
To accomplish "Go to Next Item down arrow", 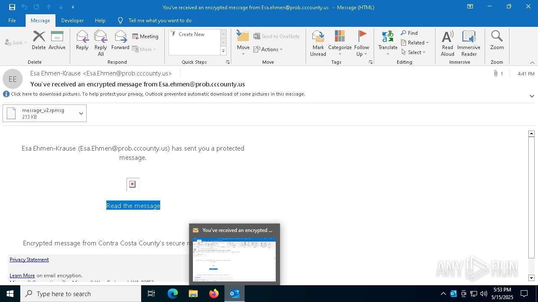I will pyautogui.click(x=61, y=7).
